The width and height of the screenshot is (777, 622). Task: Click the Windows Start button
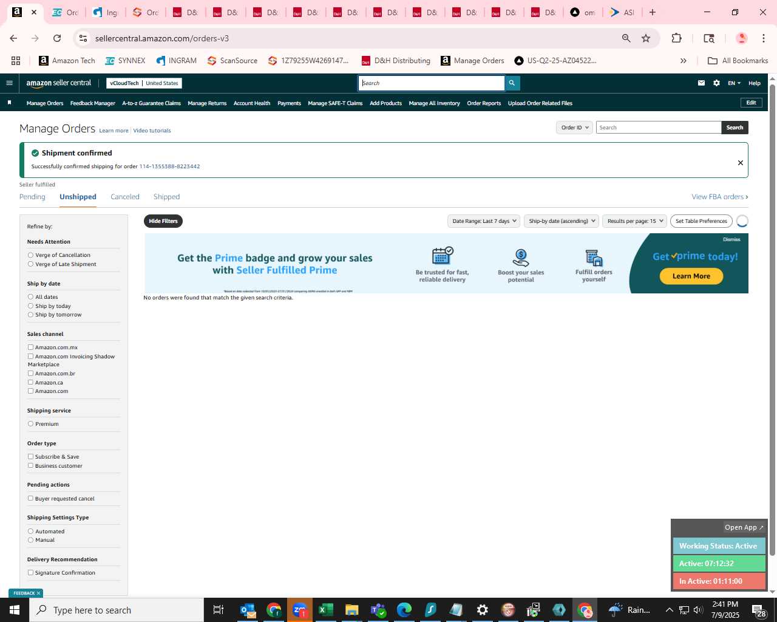15,610
